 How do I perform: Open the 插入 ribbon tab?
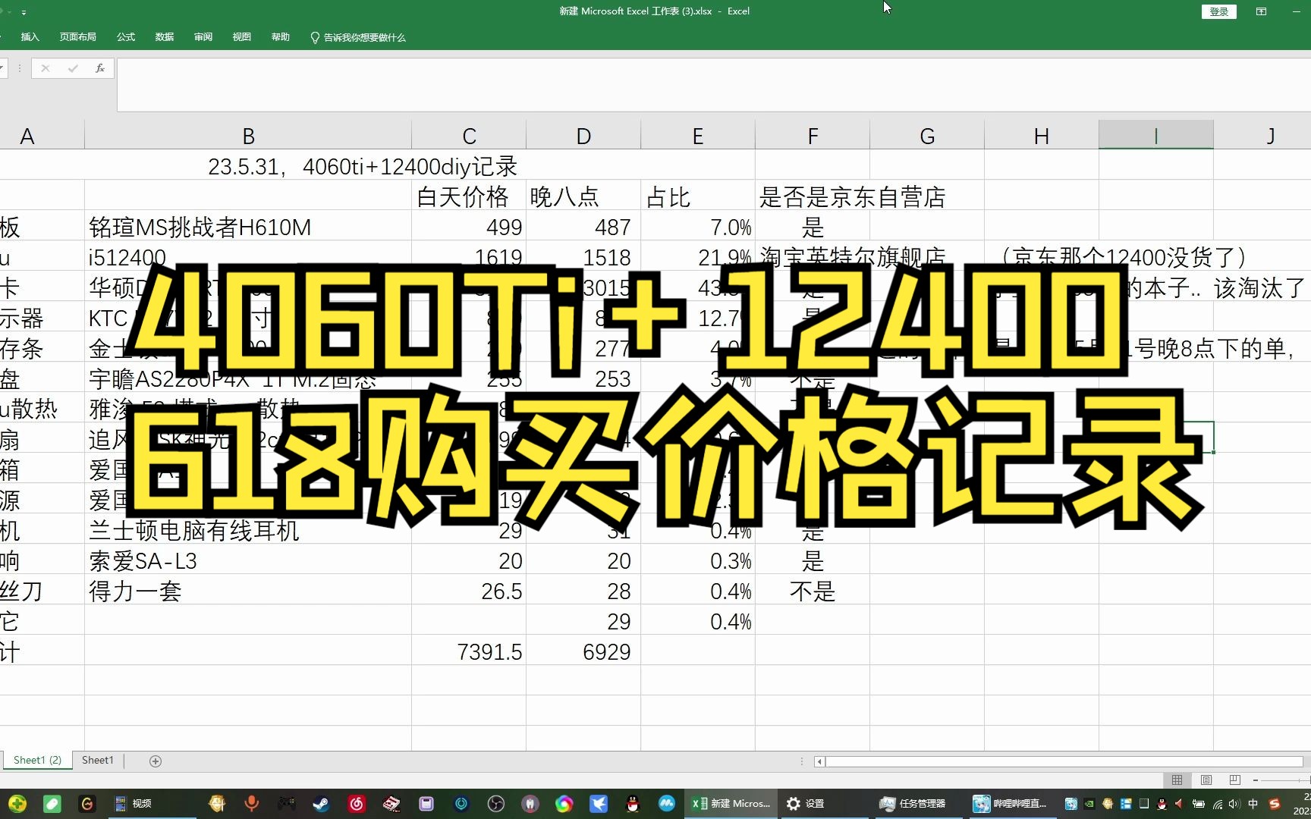click(x=30, y=37)
